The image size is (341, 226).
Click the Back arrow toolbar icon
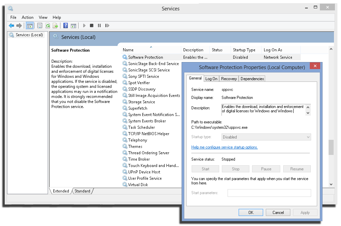(11, 25)
